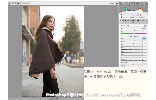Click the blacks slider handle
This screenshot has width=156, height=100.
[134, 56]
